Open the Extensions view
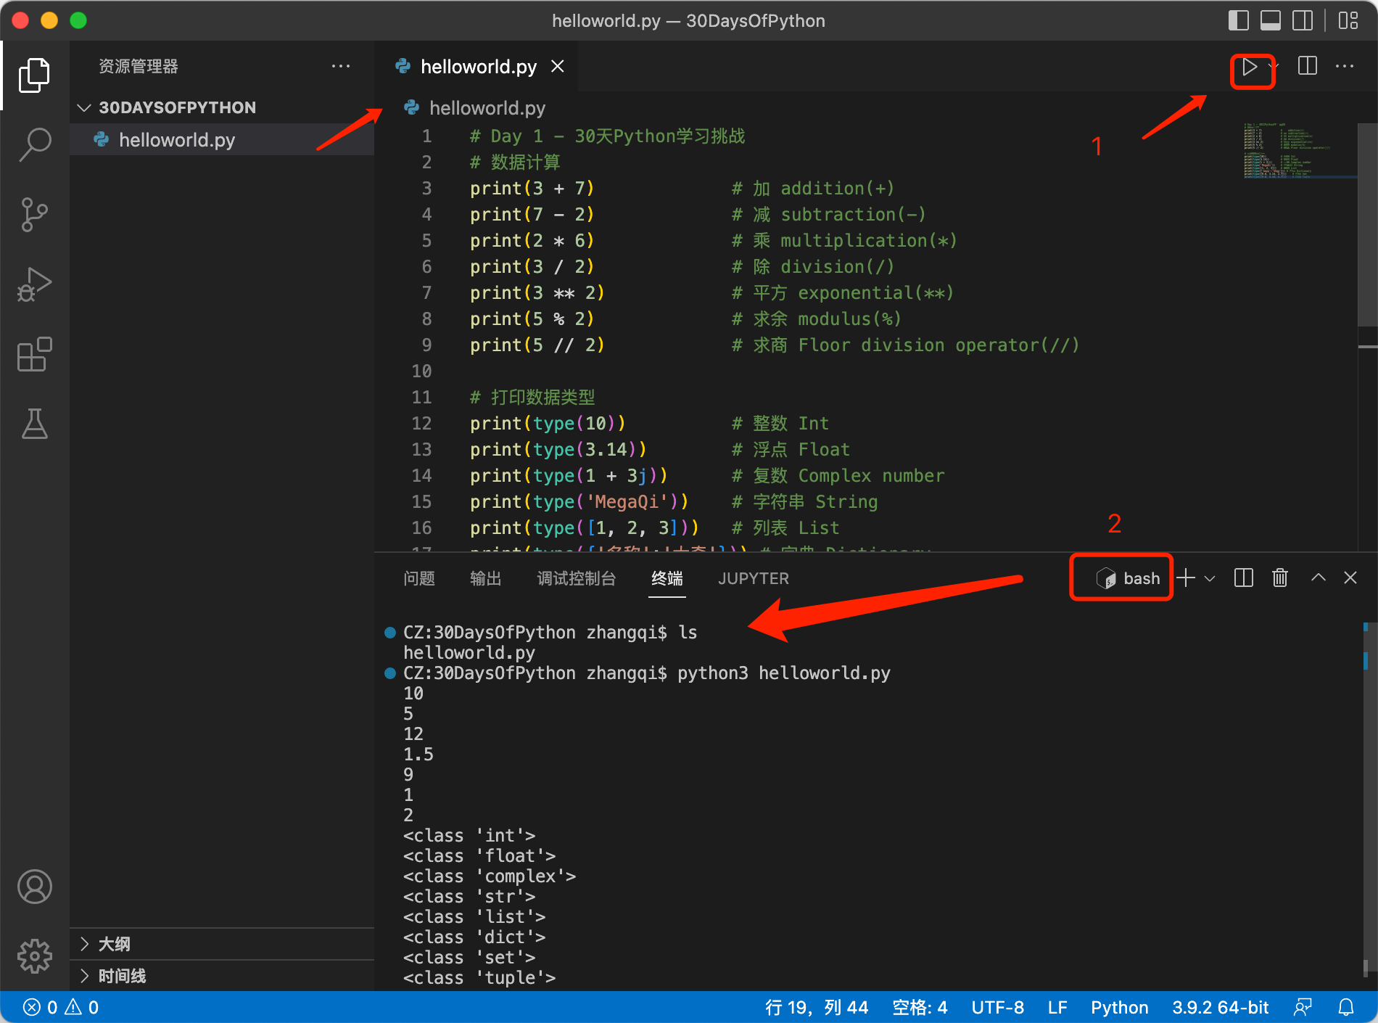Screen dimensions: 1378x1023 click(x=34, y=354)
